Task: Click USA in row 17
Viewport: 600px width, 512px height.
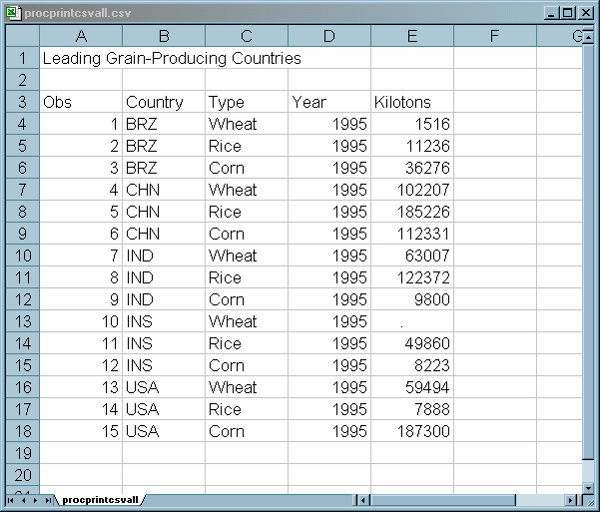Action: click(x=164, y=409)
